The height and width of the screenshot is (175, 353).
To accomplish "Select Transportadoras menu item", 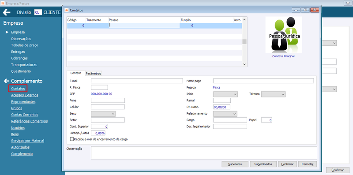I will point(24,65).
